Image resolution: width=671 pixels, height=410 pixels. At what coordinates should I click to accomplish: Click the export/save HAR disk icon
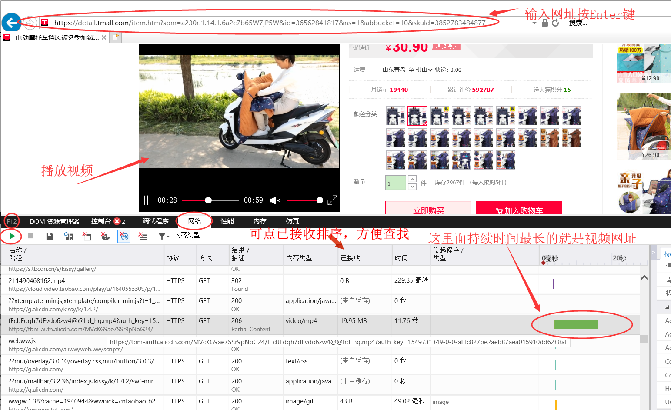pyautogui.click(x=50, y=236)
